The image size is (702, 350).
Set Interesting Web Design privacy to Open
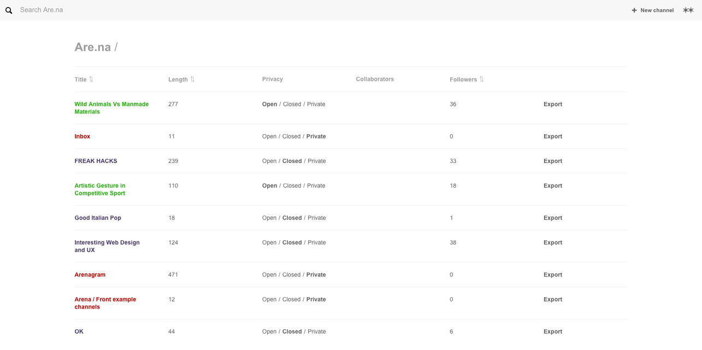click(269, 243)
